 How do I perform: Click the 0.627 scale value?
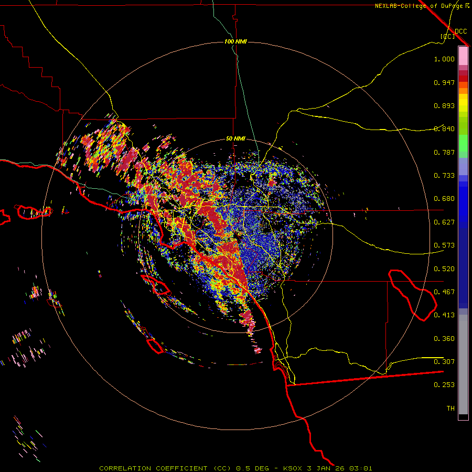tap(444, 222)
